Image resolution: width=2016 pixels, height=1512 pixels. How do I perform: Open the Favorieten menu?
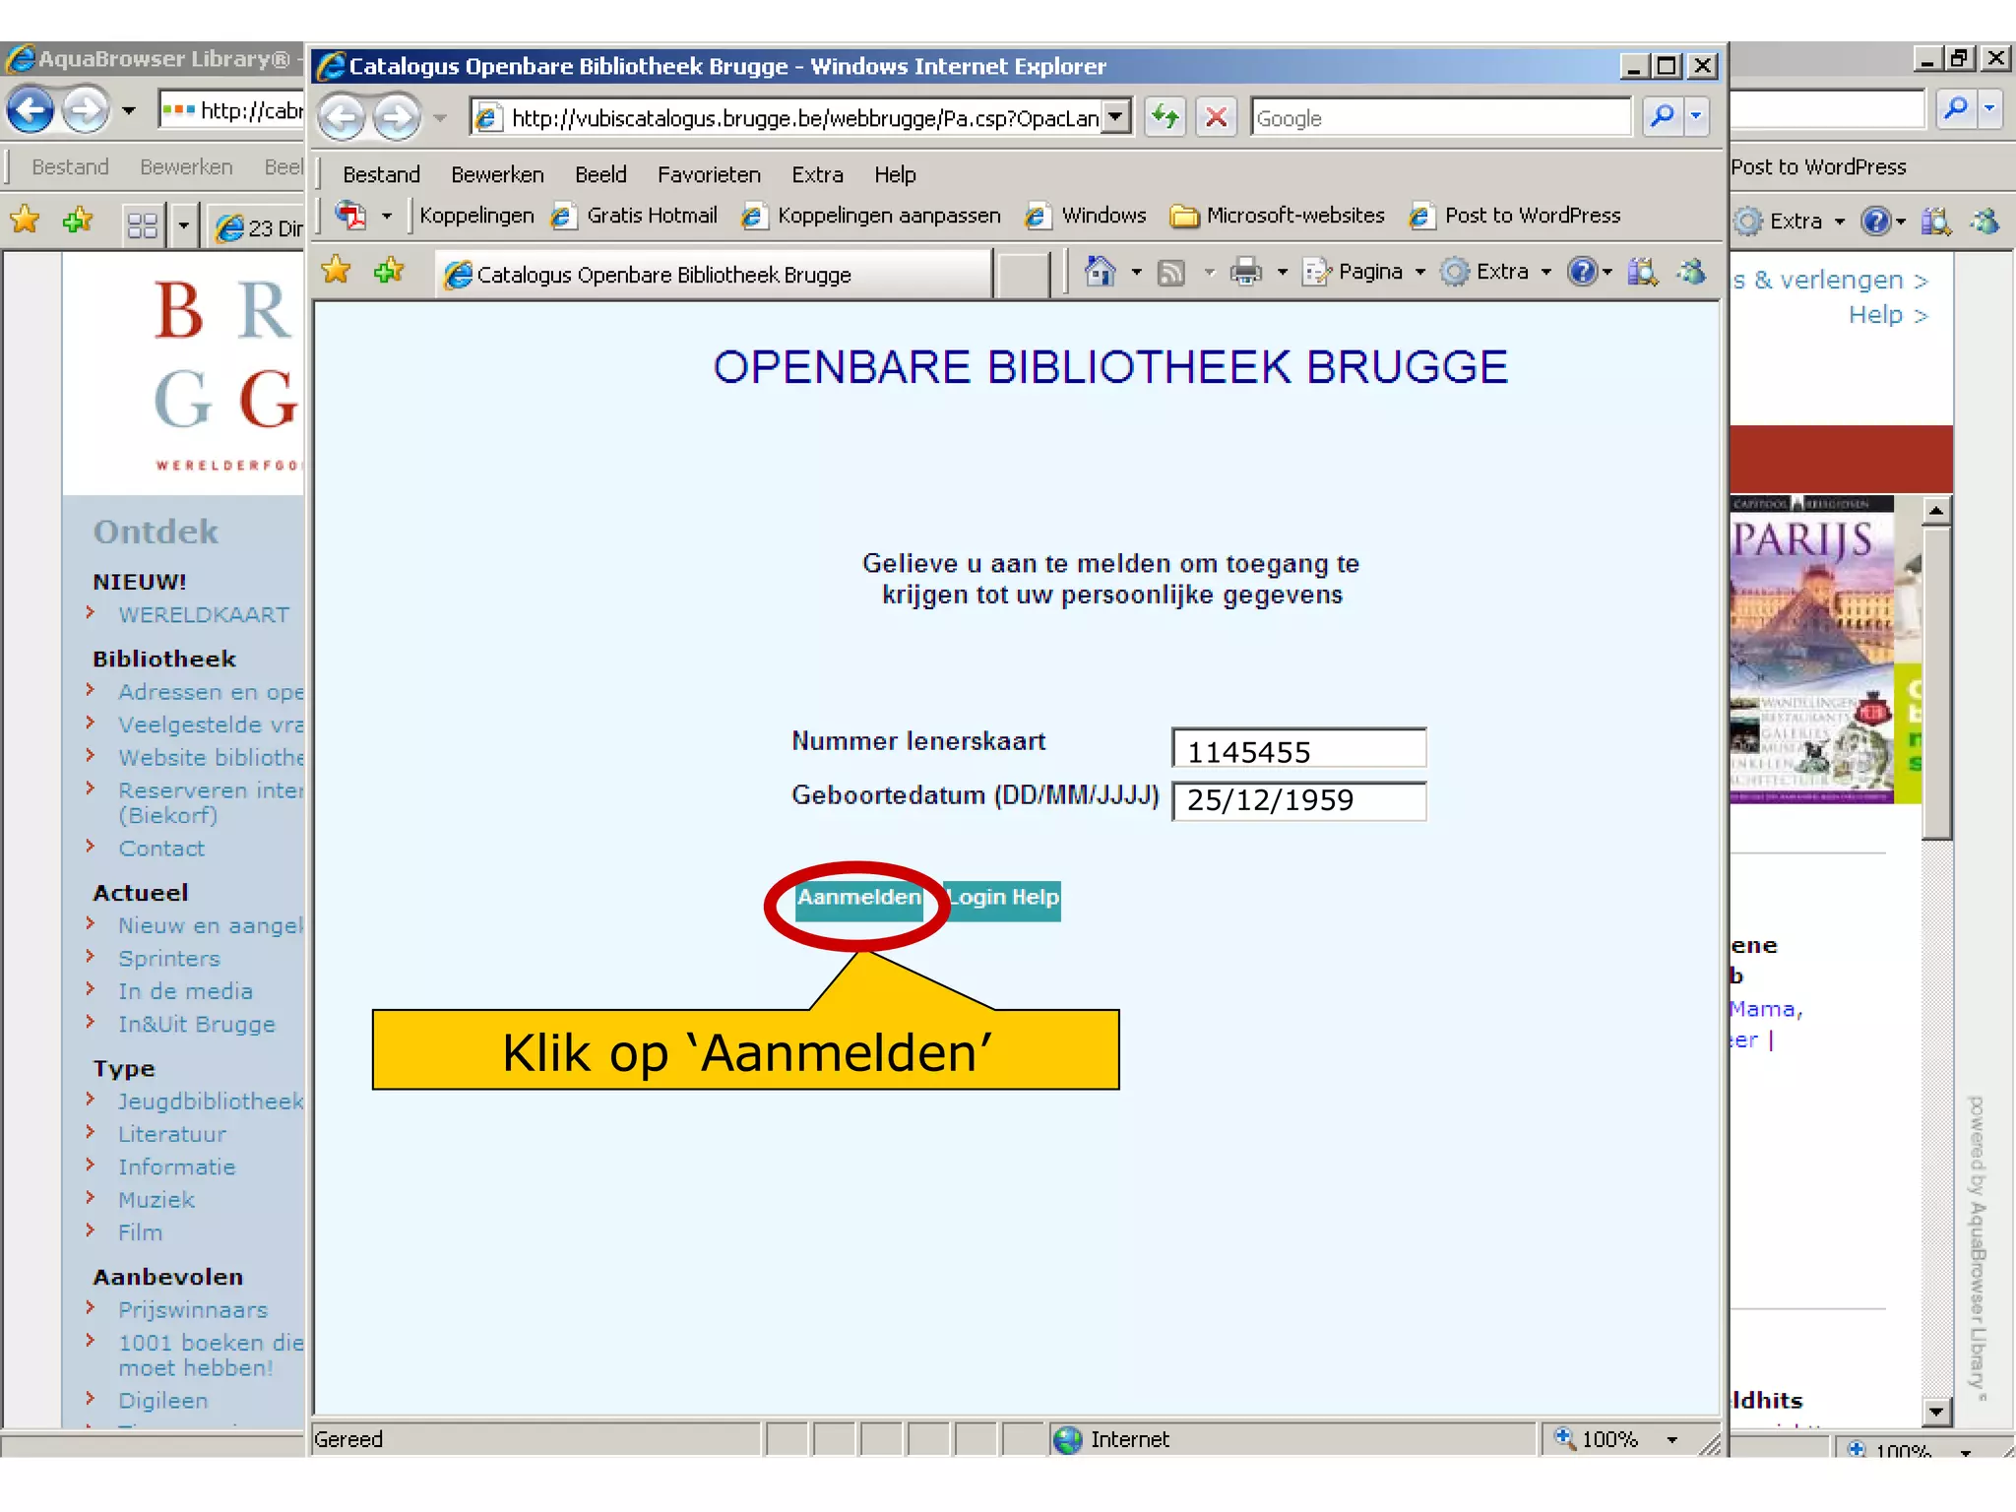click(x=709, y=175)
